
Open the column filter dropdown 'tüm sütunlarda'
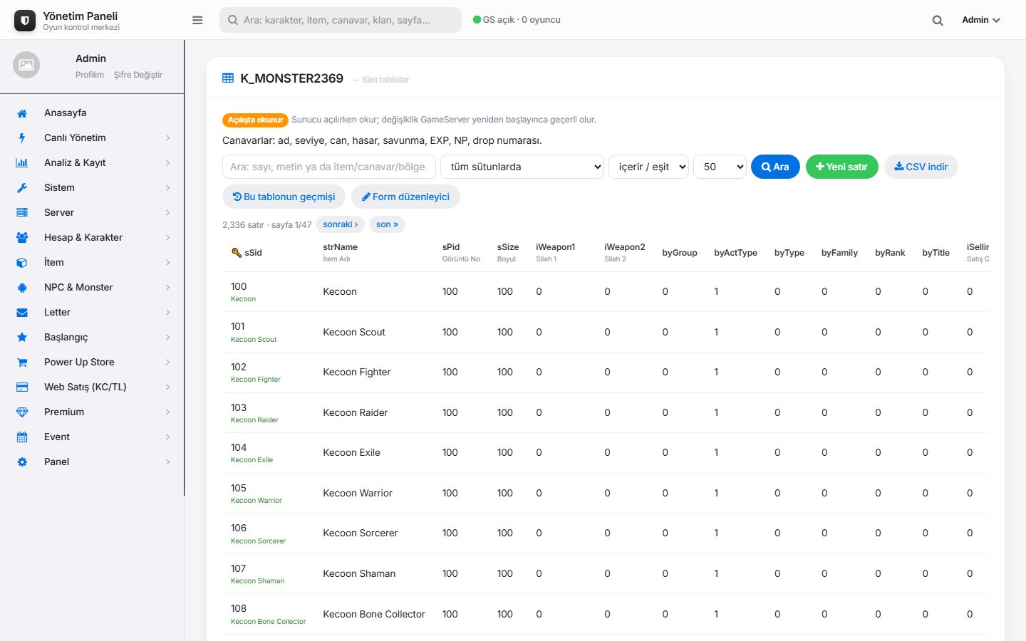[522, 167]
